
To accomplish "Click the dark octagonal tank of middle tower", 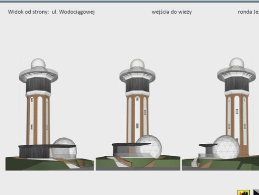I will [x=138, y=84].
